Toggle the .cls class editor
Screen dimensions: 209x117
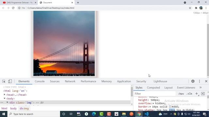(189, 94)
